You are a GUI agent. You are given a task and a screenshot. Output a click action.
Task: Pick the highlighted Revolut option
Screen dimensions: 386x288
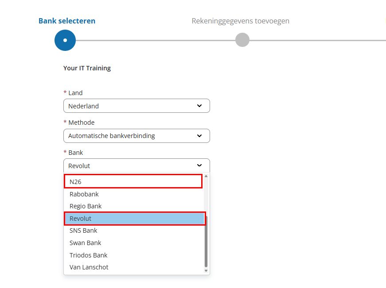tap(135, 219)
